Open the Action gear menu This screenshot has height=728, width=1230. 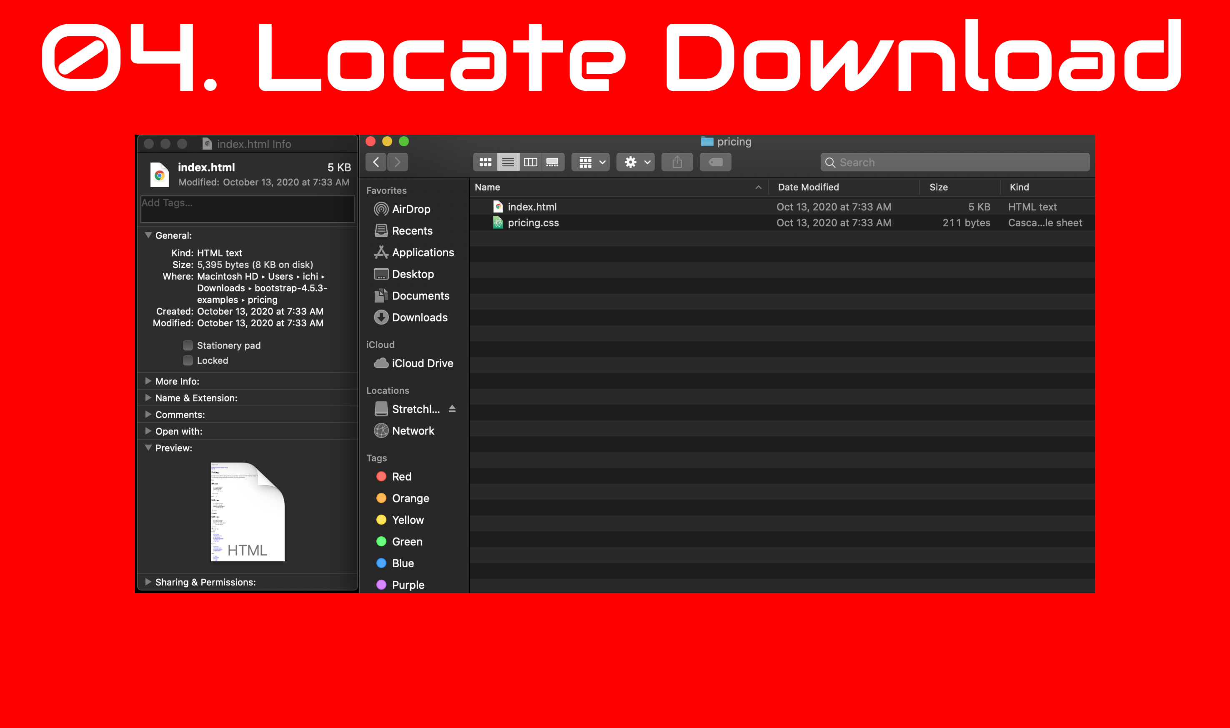click(x=636, y=163)
